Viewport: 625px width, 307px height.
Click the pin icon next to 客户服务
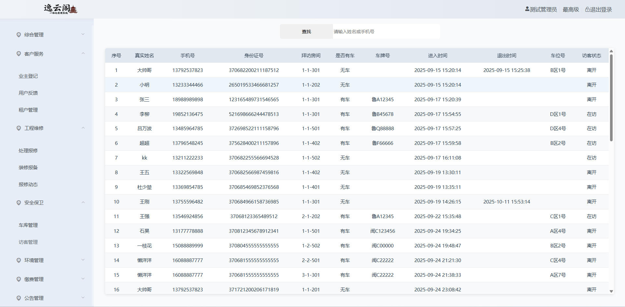coord(19,54)
